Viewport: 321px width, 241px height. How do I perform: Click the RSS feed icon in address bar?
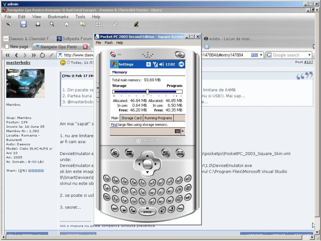[x=254, y=55]
